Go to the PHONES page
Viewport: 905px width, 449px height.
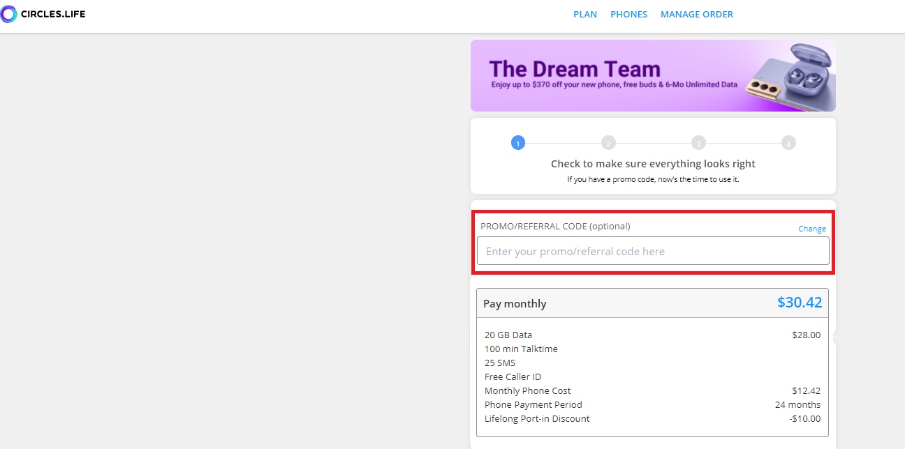628,14
